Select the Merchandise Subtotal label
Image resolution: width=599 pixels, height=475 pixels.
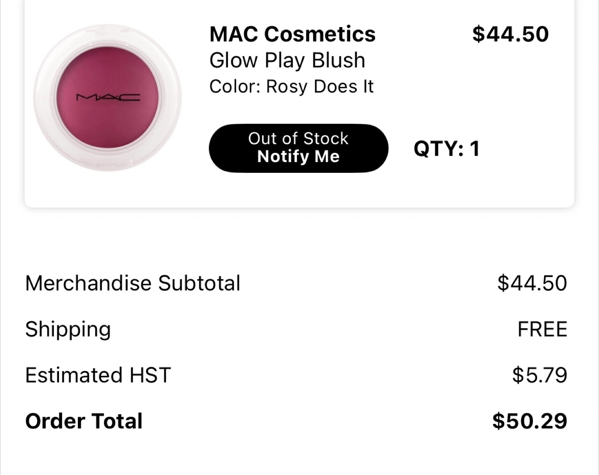click(x=133, y=283)
